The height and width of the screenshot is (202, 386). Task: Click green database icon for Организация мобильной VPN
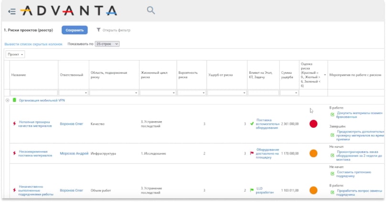[14, 100]
